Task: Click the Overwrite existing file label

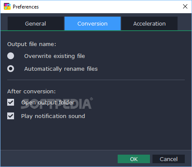Action: (x=54, y=56)
